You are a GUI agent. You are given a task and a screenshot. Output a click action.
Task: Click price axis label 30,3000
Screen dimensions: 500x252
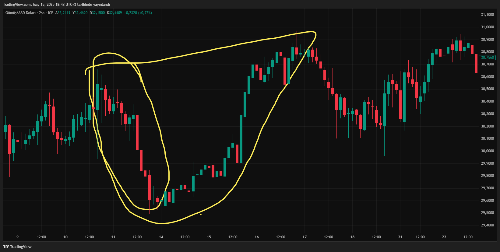click(x=488, y=114)
